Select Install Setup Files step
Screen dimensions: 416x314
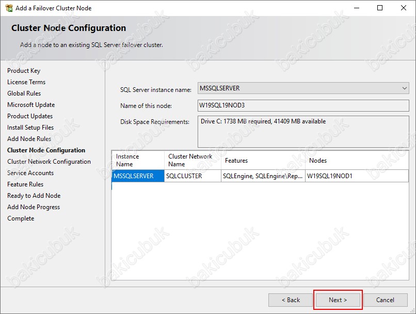30,128
